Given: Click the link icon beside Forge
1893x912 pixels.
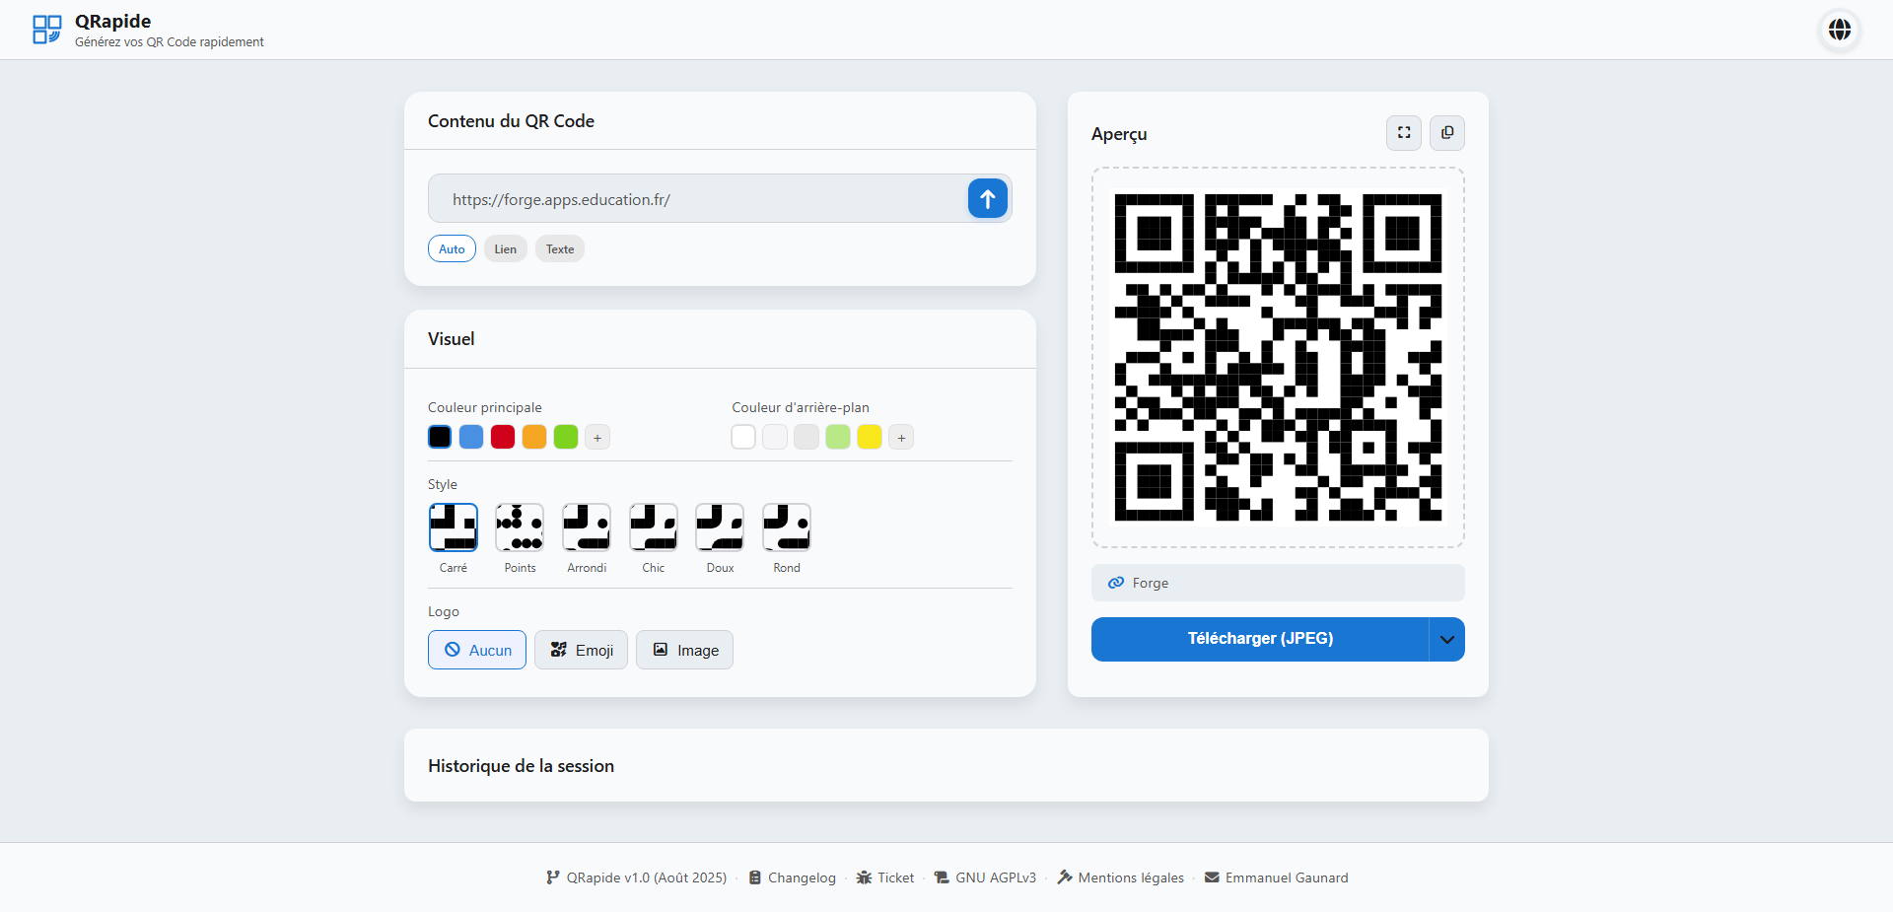Looking at the screenshot, I should (x=1116, y=583).
